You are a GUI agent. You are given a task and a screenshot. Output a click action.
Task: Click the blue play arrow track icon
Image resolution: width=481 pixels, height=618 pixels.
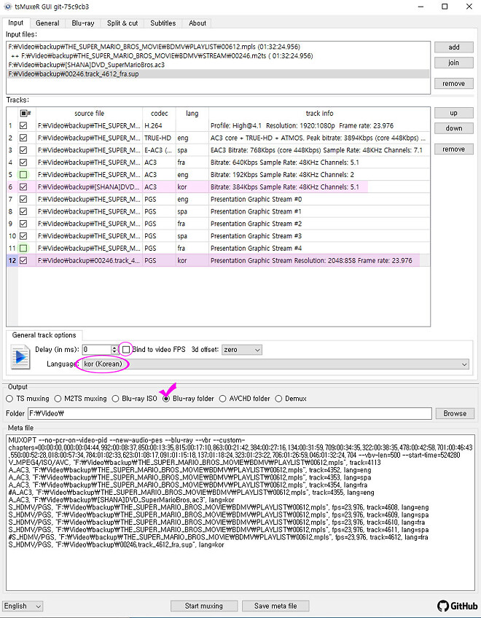(20, 356)
